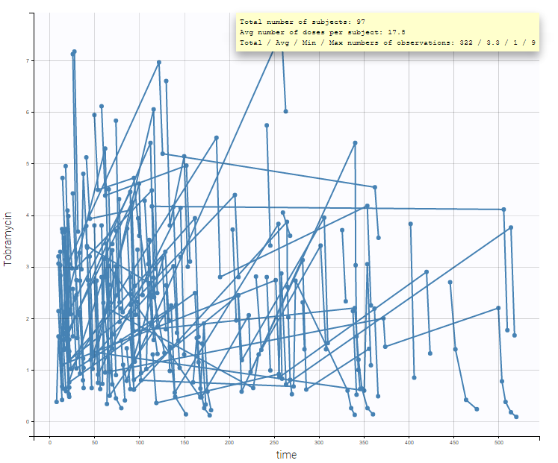Viewport: 558px width, 463px height.
Task: Click the "time" x-axis title
Action: click(x=286, y=455)
